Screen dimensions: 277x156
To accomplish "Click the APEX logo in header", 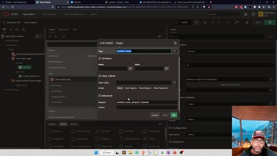I will 10,14.
